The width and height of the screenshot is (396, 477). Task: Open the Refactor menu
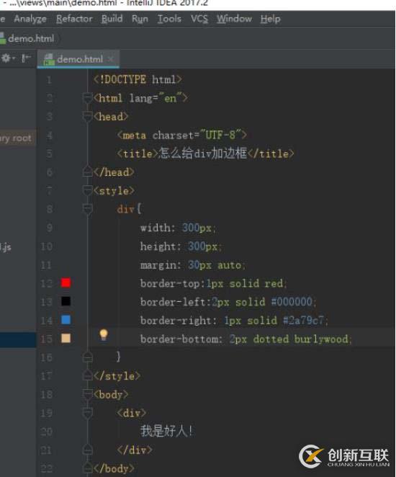pos(74,19)
